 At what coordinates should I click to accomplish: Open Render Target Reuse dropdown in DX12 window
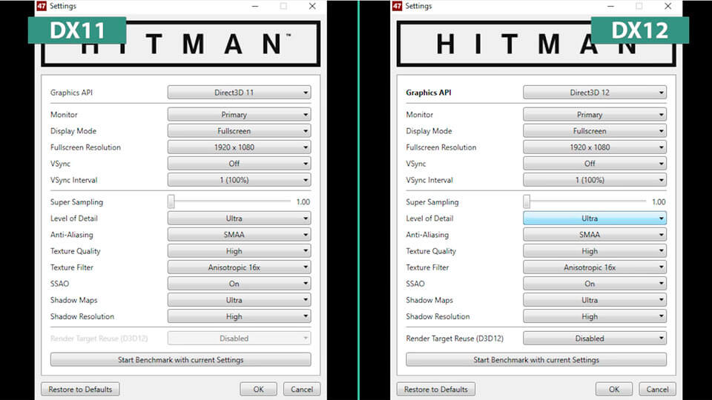595,339
